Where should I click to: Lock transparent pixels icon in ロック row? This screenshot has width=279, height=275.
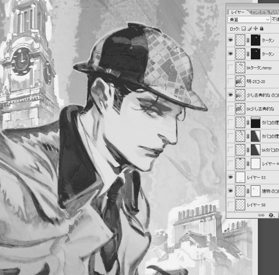243,28
